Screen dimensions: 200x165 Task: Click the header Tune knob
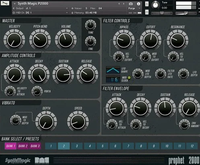click(x=155, y=5)
